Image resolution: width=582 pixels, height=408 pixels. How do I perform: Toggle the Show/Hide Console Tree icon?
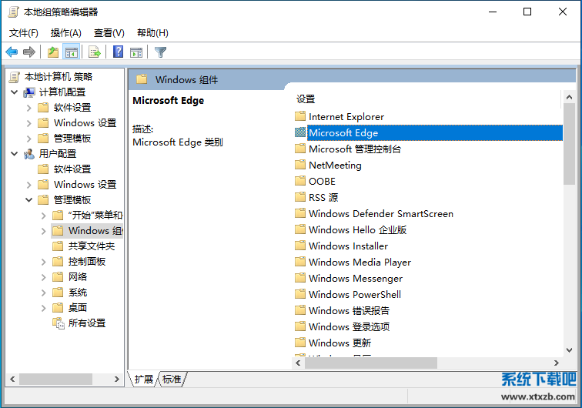click(71, 52)
